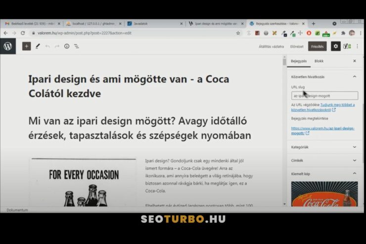Switch to the localhost phpMyAdmin tab
This screenshot has width=366, height=244.
pos(93,24)
